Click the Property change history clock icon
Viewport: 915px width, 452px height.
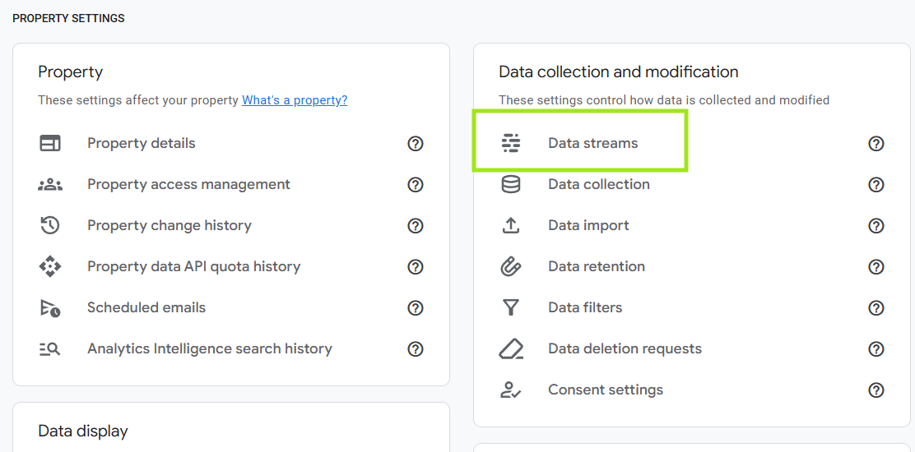50,225
